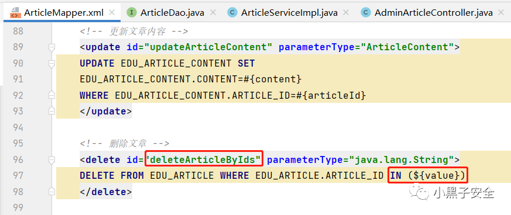Collapse the update tag at line 89
511x215 pixels.
(52, 47)
